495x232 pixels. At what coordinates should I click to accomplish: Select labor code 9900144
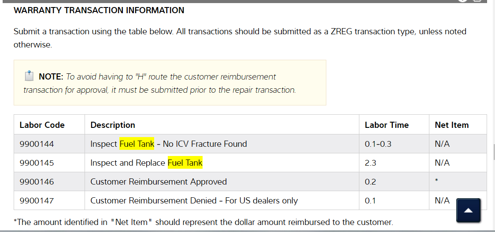point(37,144)
